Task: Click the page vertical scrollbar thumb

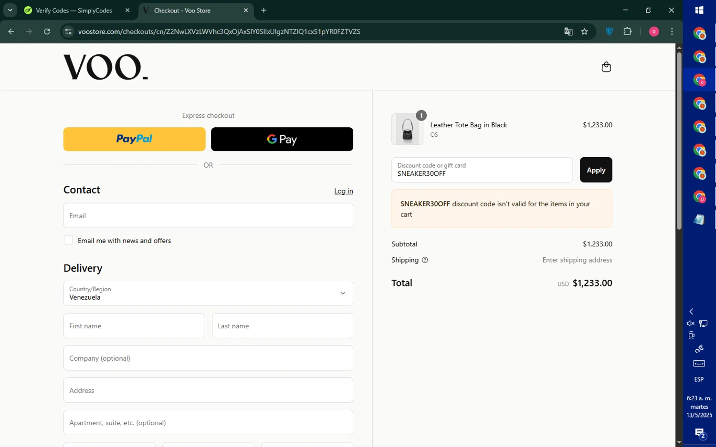Action: (x=679, y=141)
